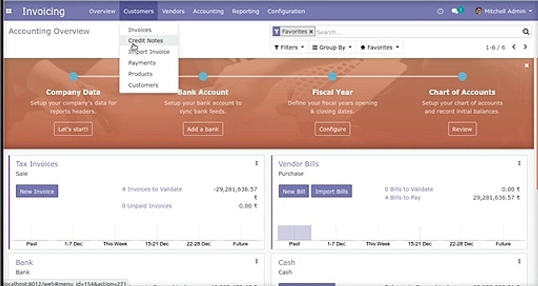Open the Reporting menu

pyautogui.click(x=245, y=11)
